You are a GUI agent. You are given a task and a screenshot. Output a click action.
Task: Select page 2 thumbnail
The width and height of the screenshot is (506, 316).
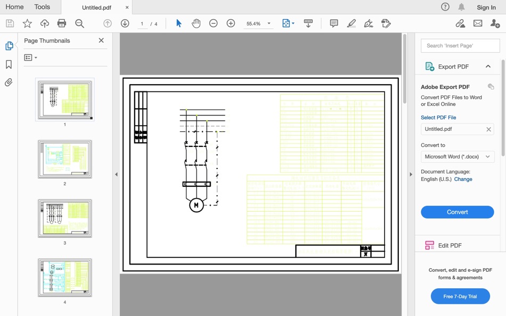tap(64, 159)
